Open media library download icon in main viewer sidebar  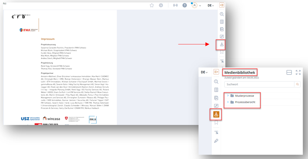tap(222, 45)
